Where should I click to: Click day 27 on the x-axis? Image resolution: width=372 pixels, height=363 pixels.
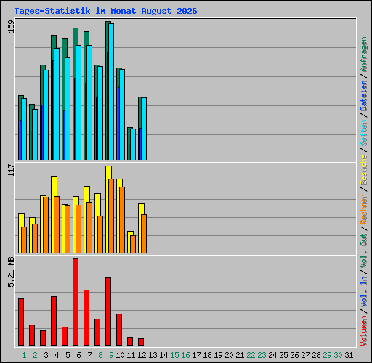[305, 355]
